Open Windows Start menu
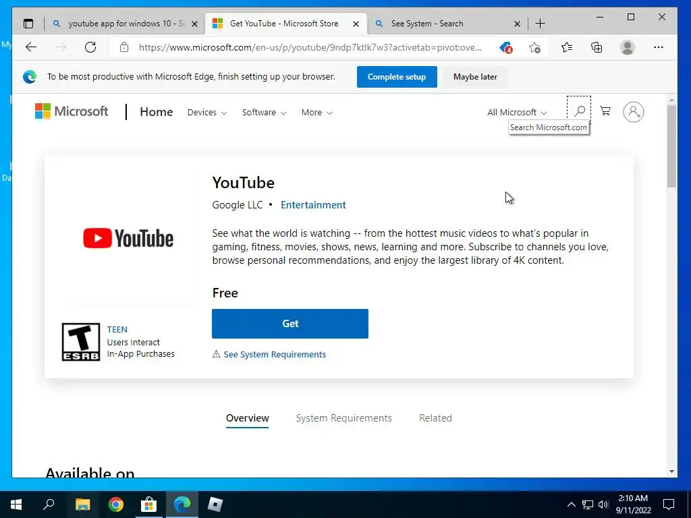Image resolution: width=691 pixels, height=518 pixels. tap(16, 505)
